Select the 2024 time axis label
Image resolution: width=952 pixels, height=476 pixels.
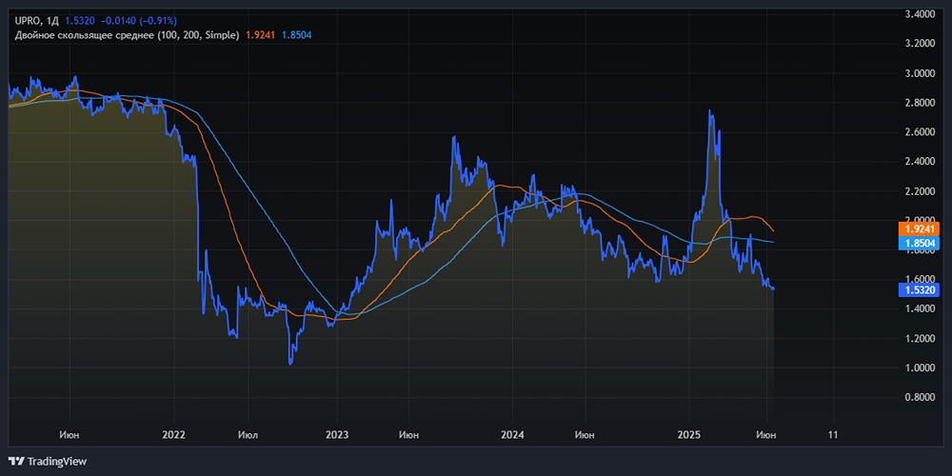(513, 435)
